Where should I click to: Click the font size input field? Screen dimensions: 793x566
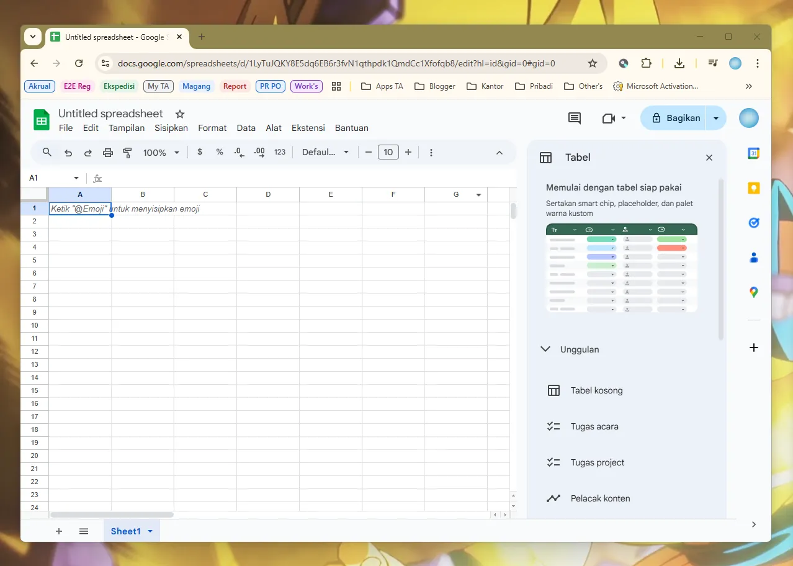click(x=388, y=152)
